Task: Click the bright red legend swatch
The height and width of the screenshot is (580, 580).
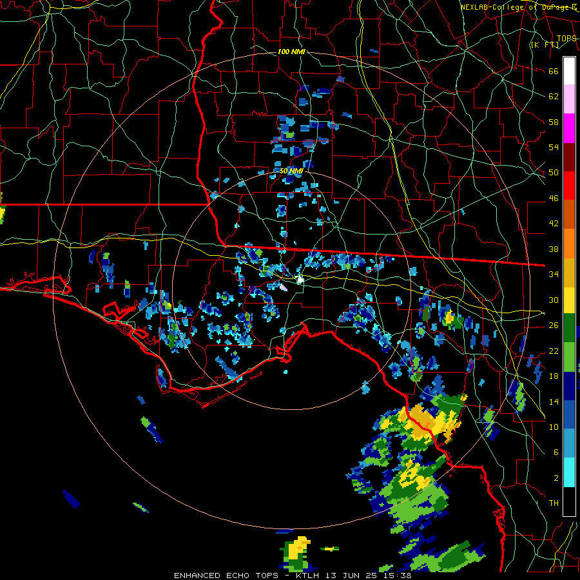Action: pyautogui.click(x=569, y=186)
